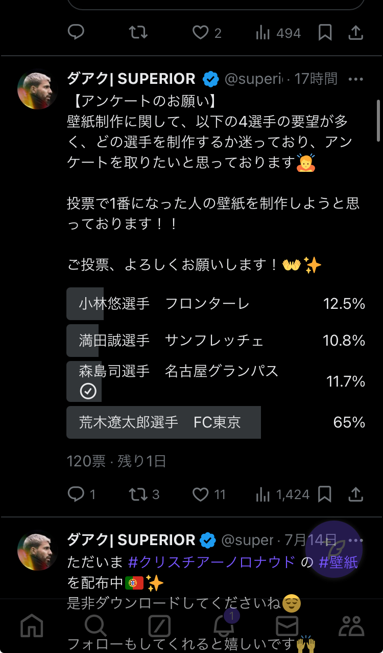383x653 pixels.
Task: Open Search tab in bottom navigation
Action: (95, 625)
